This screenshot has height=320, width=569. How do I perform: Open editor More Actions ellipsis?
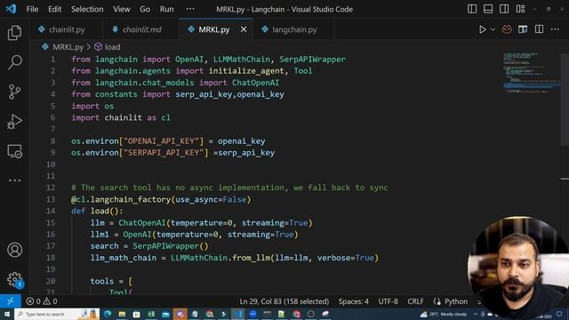[x=555, y=29]
